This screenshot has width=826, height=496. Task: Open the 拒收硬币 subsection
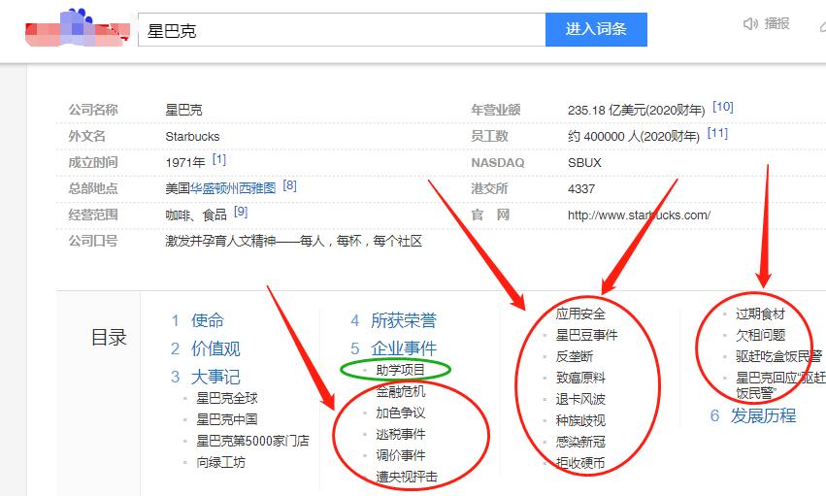coord(580,463)
